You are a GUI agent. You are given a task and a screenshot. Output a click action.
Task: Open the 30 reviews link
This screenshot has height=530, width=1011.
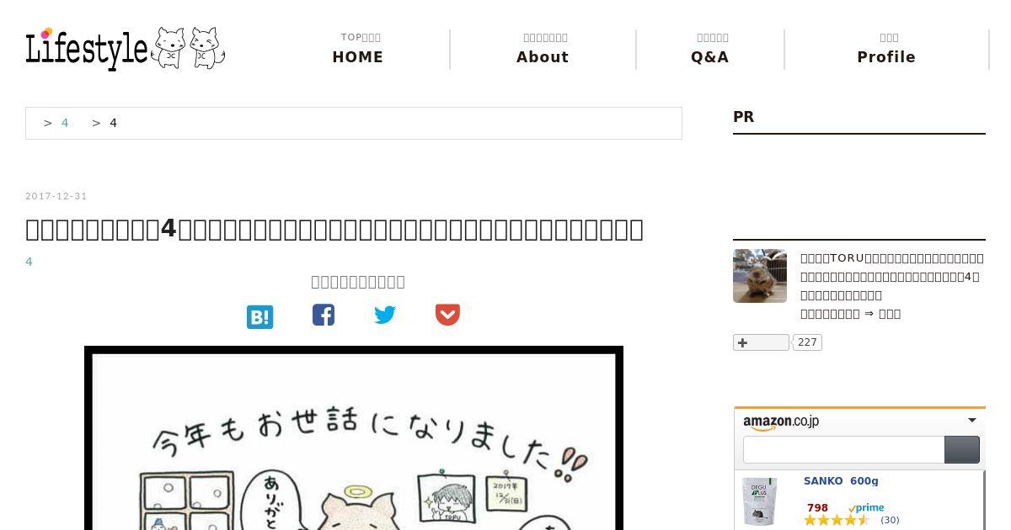(890, 520)
